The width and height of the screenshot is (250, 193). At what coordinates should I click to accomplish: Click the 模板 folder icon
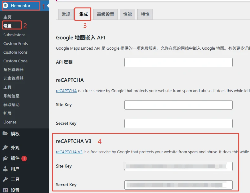pyautogui.click(x=5, y=133)
